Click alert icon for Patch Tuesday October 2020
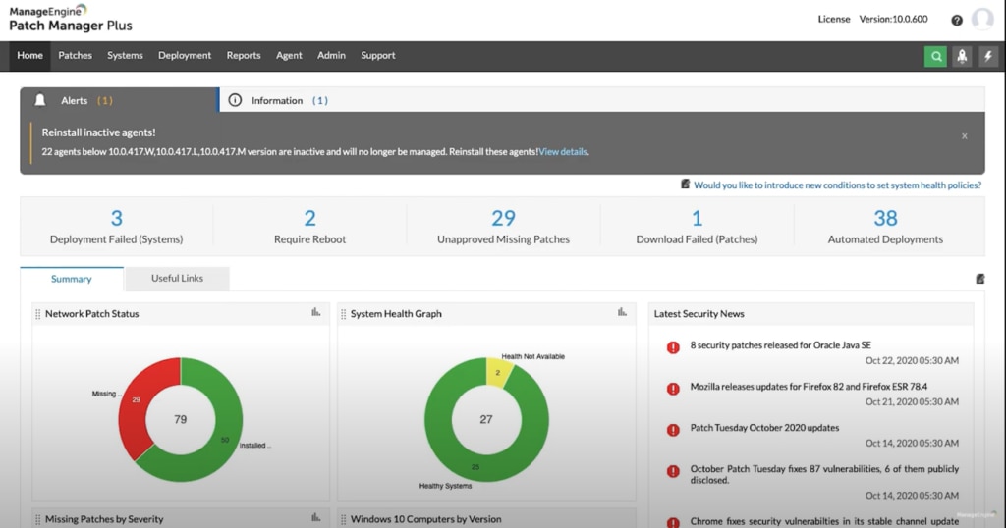The height and width of the screenshot is (528, 1006). point(673,430)
